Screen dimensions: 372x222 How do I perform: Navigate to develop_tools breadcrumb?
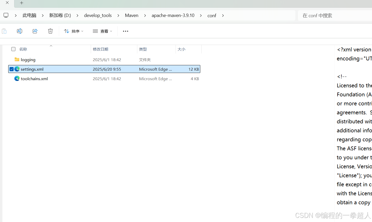[x=98, y=15]
